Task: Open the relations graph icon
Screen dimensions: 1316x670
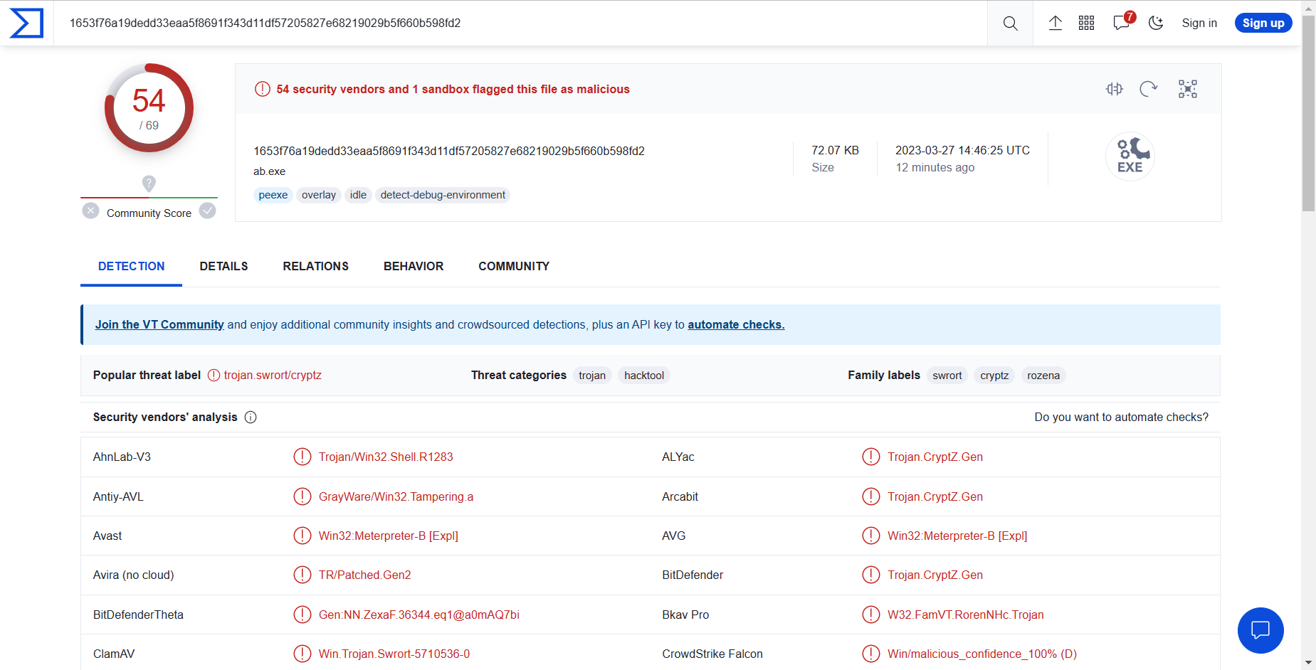Action: pyautogui.click(x=1188, y=89)
